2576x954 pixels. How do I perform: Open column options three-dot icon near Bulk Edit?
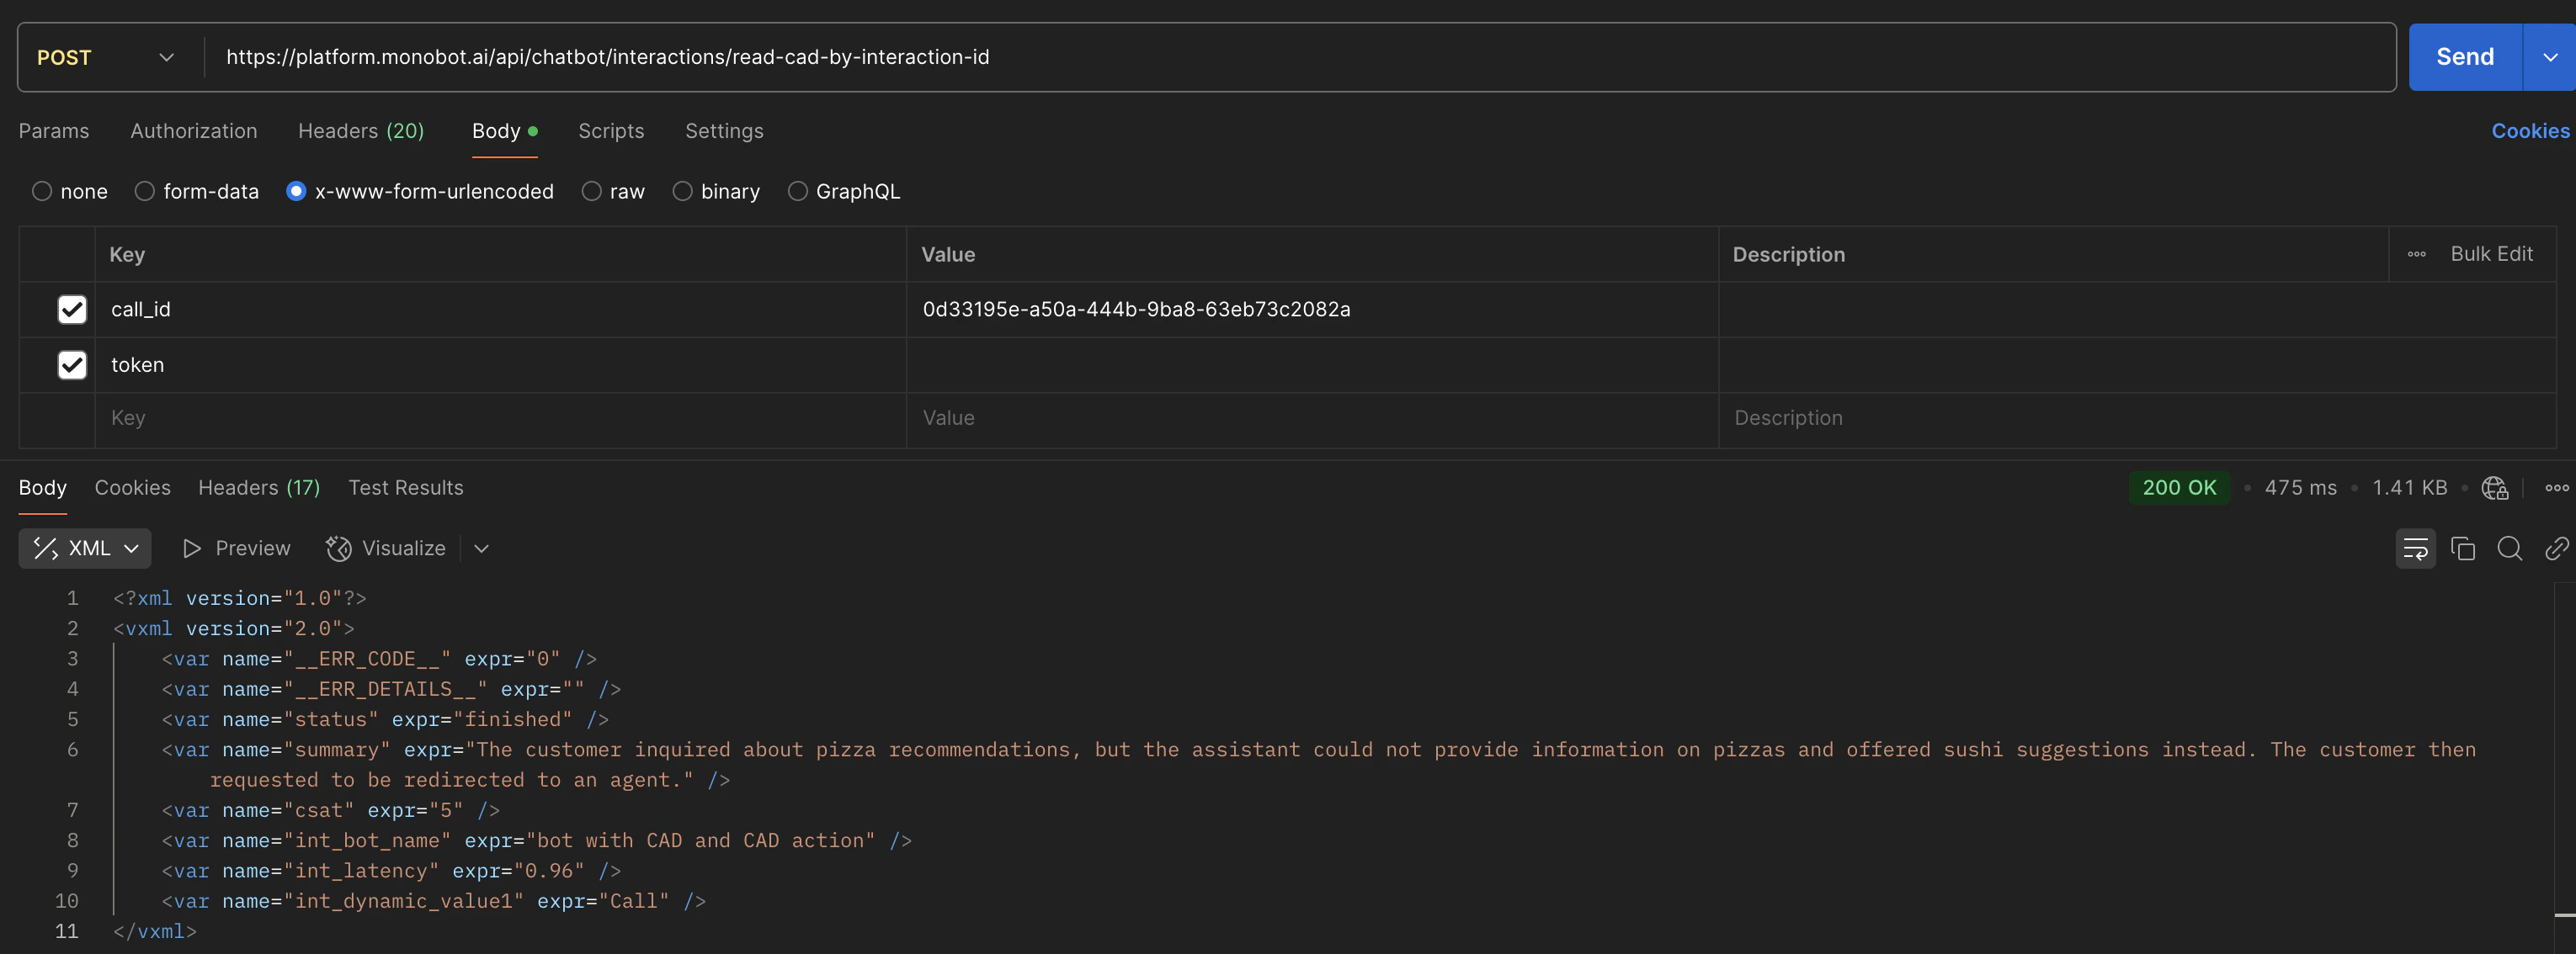(2416, 254)
